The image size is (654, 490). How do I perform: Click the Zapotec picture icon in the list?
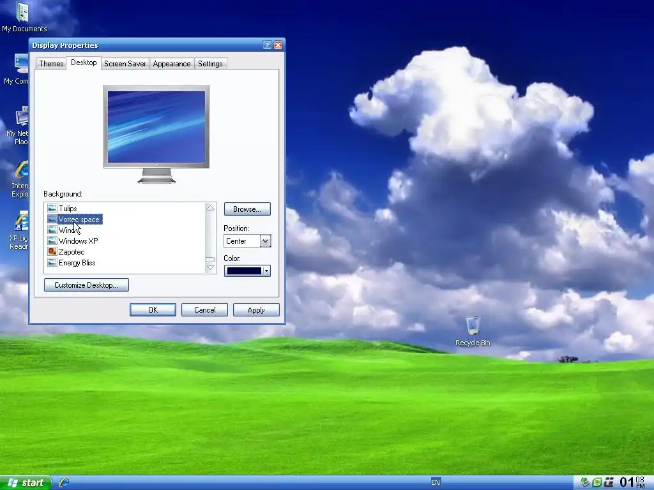point(52,251)
